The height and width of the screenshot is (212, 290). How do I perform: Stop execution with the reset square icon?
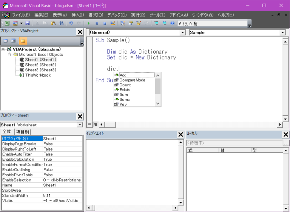click(x=105, y=23)
